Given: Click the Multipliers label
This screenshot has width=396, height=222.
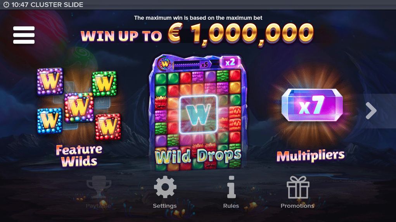Looking at the screenshot, I should click(310, 156).
